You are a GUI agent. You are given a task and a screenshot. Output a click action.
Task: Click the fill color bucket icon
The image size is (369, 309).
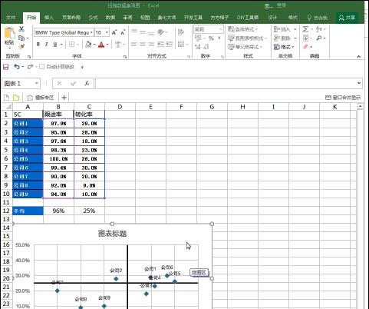(88, 45)
